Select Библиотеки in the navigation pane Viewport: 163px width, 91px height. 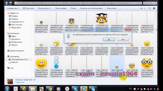tap(15, 33)
